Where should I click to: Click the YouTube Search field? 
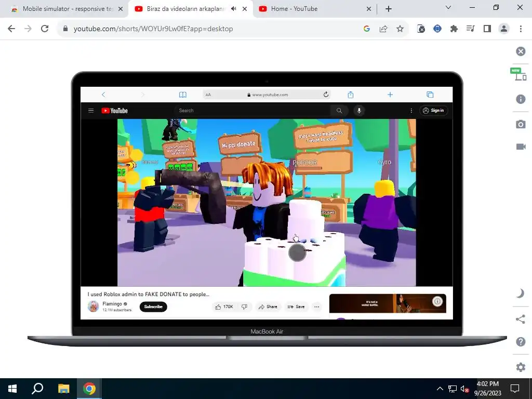253,111
